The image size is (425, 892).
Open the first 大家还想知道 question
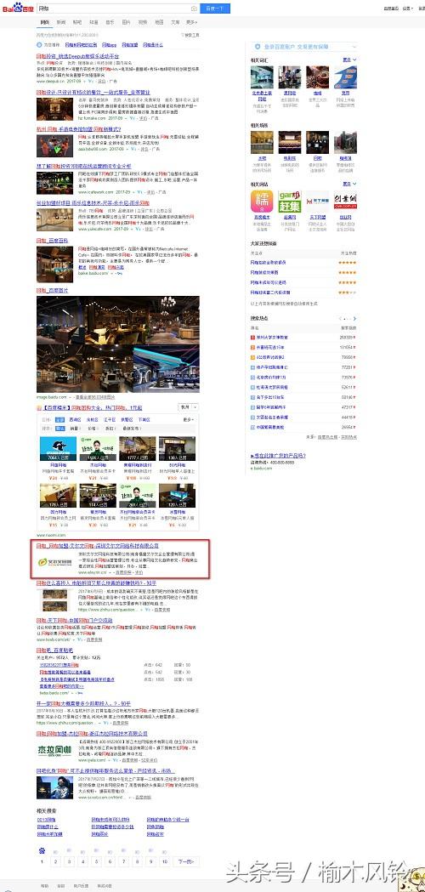(269, 262)
